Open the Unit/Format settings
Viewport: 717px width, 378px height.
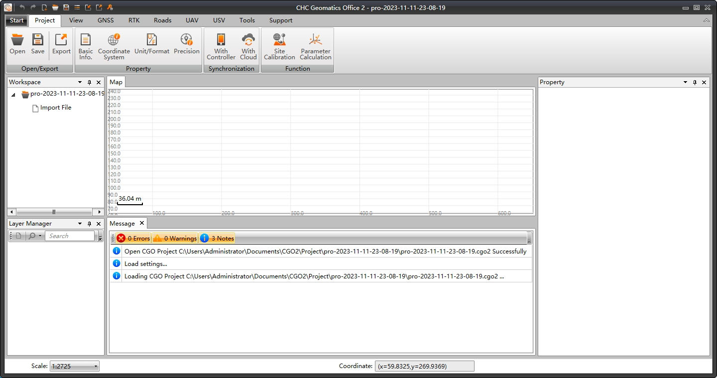tap(152, 44)
